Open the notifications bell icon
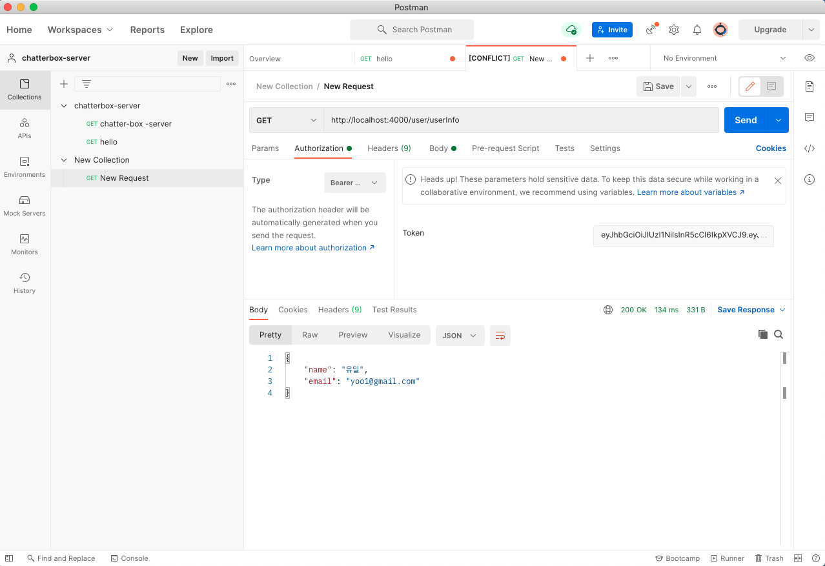This screenshot has height=566, width=825. point(697,30)
